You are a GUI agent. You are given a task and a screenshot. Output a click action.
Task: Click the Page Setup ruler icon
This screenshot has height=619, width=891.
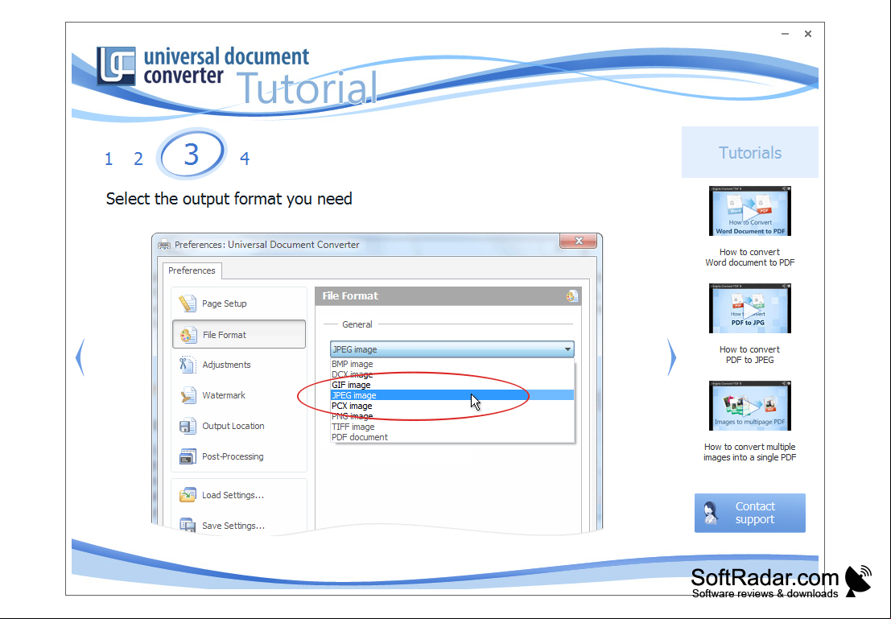[188, 303]
